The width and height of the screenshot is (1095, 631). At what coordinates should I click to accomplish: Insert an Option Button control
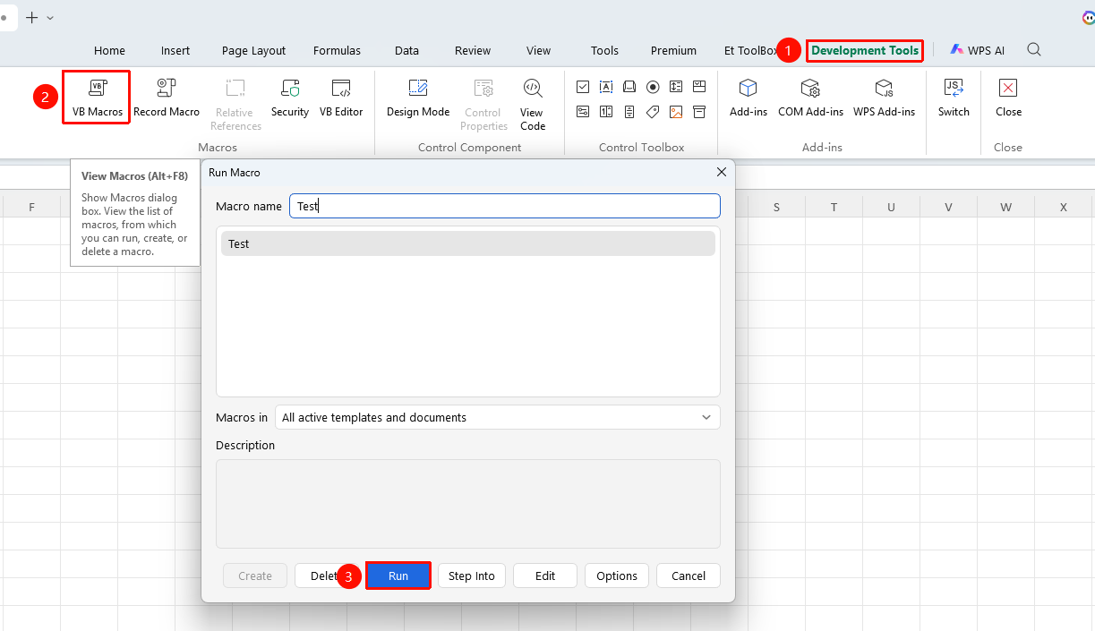click(653, 87)
